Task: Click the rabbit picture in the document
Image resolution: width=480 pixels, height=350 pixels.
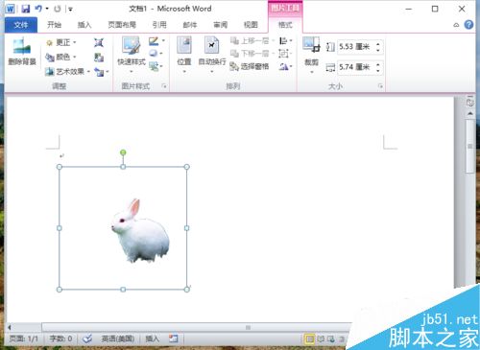Action: click(140, 231)
